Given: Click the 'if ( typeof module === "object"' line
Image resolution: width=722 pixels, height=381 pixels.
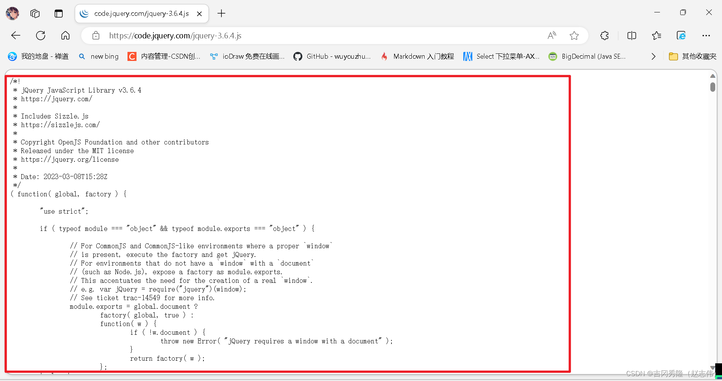Looking at the screenshot, I should tap(177, 229).
